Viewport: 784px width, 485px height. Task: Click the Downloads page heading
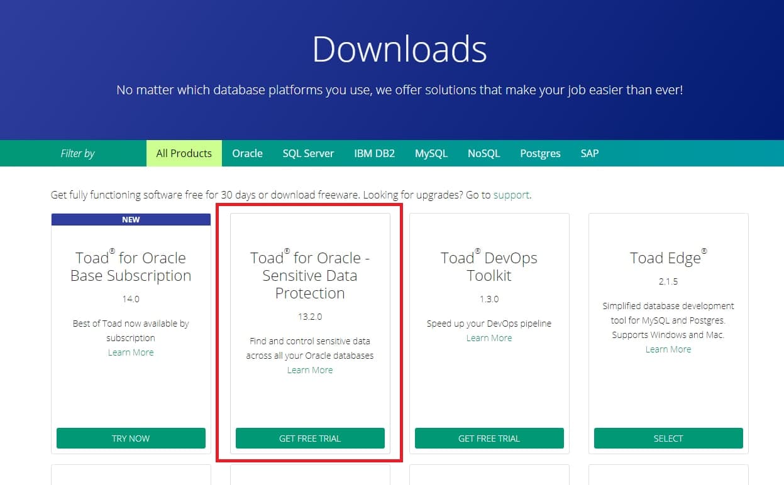[399, 48]
